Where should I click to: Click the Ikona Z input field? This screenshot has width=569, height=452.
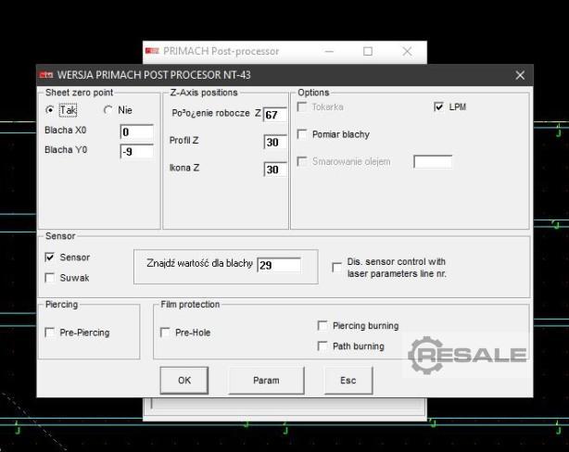coord(275,169)
